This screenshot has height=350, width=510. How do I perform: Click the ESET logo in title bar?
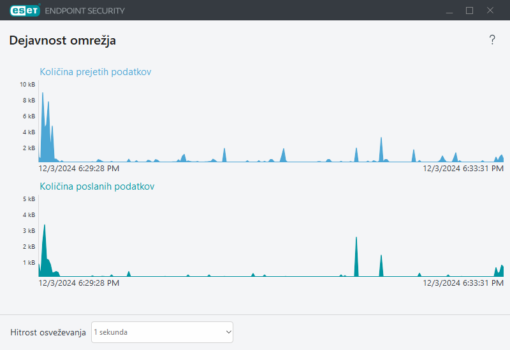pos(25,10)
